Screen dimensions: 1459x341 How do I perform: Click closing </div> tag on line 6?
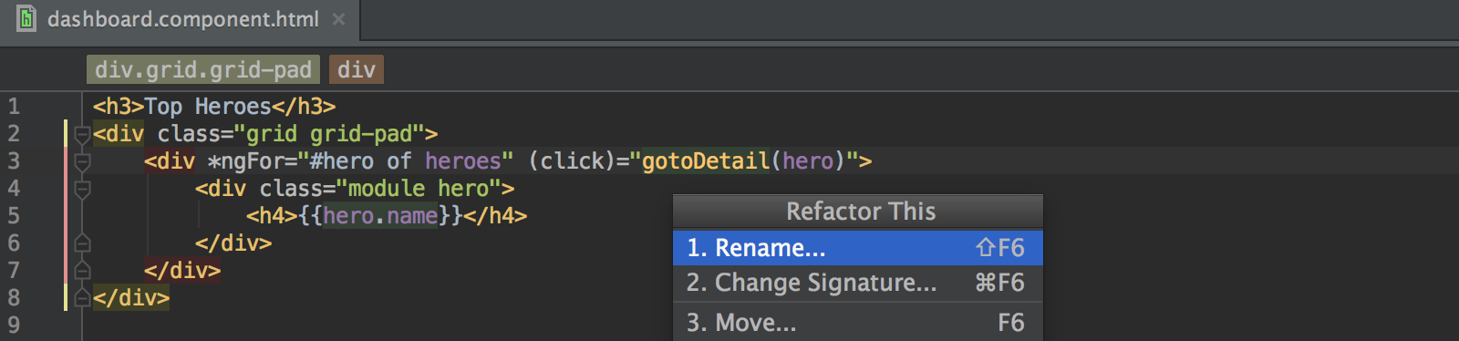(x=233, y=243)
